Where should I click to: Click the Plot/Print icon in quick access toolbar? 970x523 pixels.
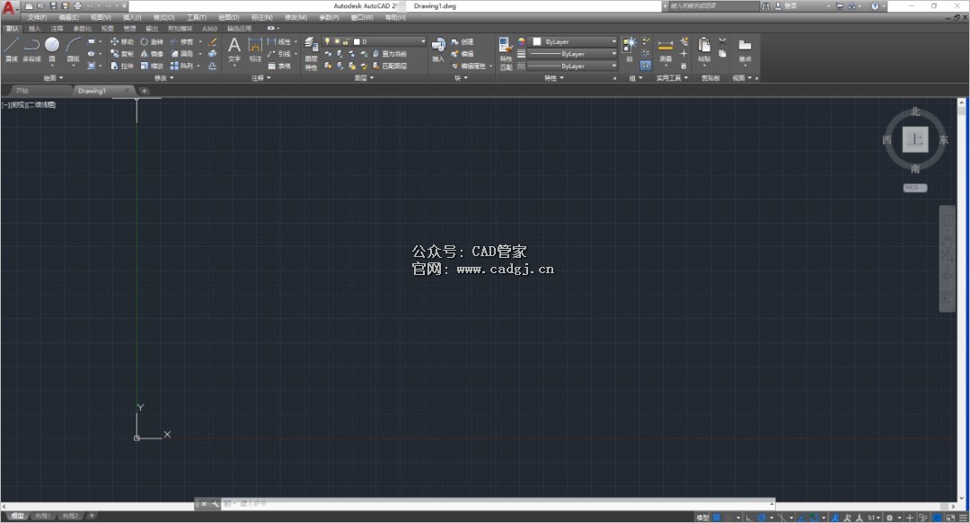pos(77,5)
